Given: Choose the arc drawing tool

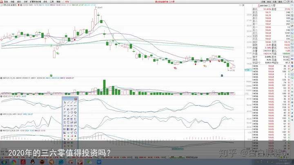Looking at the screenshot, I should pyautogui.click(x=69, y=112).
